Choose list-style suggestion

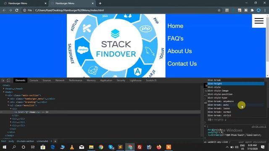236,87
